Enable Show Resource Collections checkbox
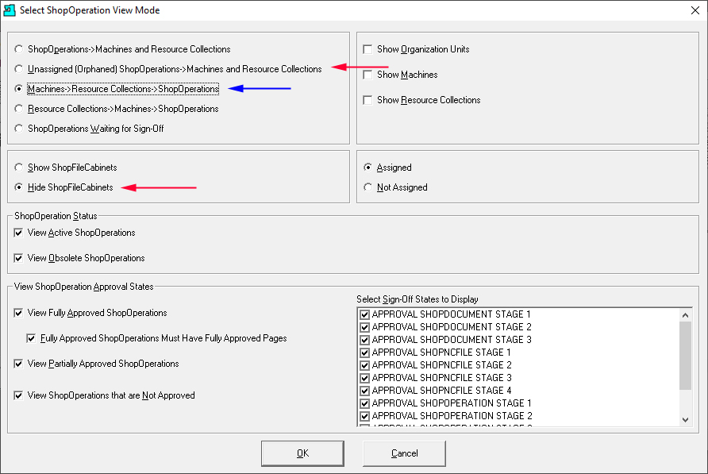The width and height of the screenshot is (708, 474). [367, 100]
